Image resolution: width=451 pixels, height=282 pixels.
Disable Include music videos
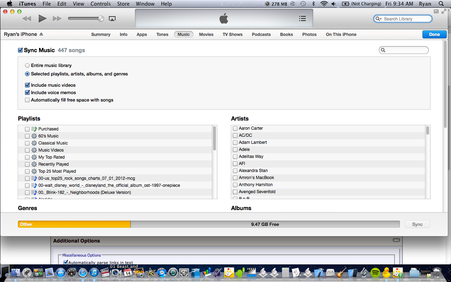click(x=27, y=85)
